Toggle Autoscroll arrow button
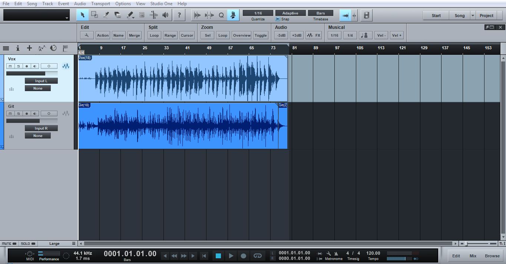 pos(345,15)
